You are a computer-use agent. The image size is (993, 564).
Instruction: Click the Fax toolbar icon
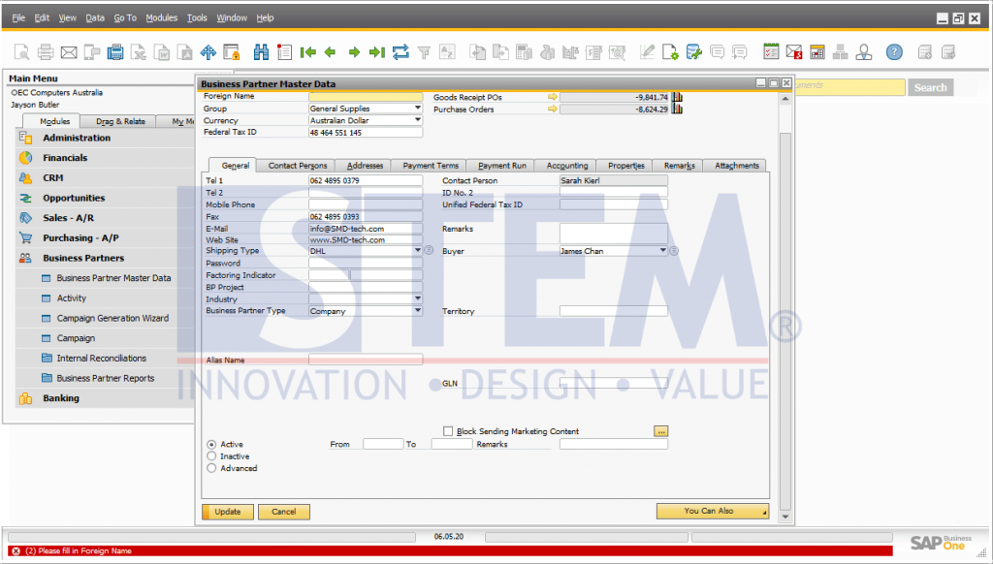coord(115,52)
